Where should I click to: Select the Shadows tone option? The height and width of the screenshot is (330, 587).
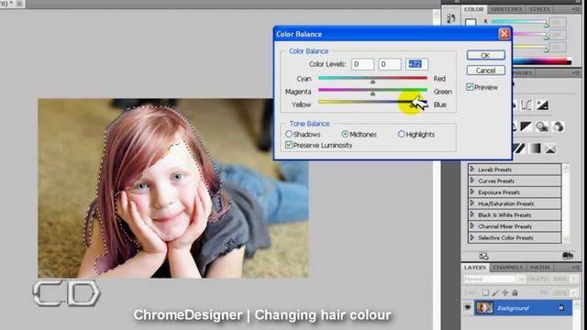[289, 134]
